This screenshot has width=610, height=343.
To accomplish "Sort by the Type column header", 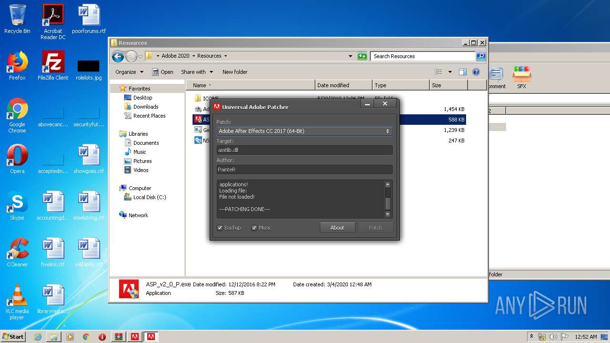I will coord(401,85).
